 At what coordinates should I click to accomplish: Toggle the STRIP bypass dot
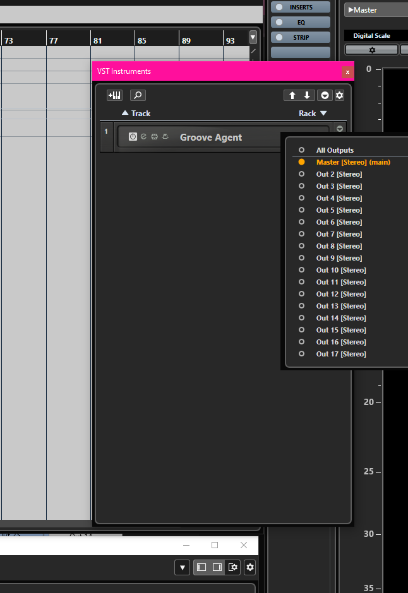(x=279, y=37)
